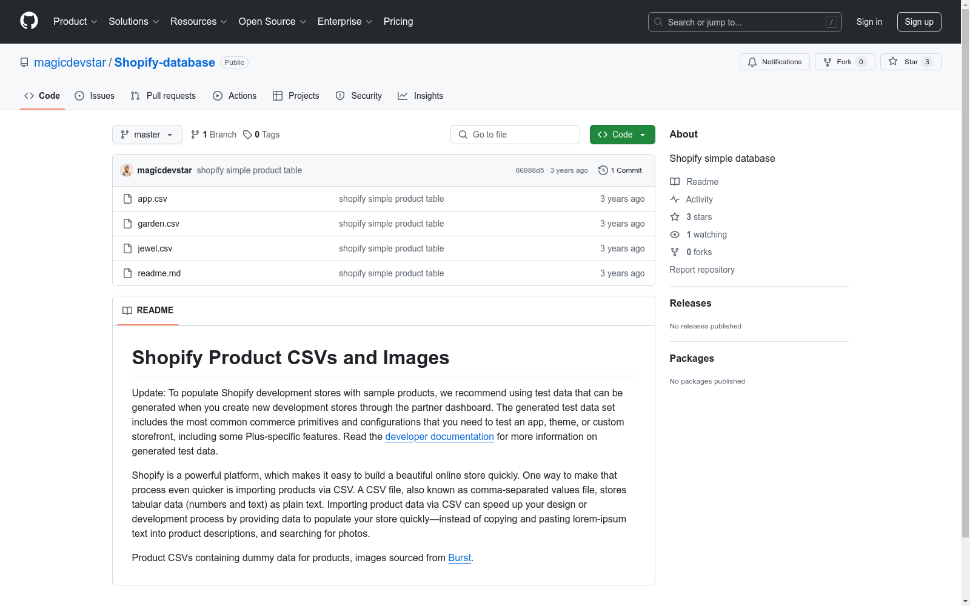This screenshot has height=606, width=970.
Task: Click the pulse icon beside Activity
Action: pyautogui.click(x=675, y=199)
